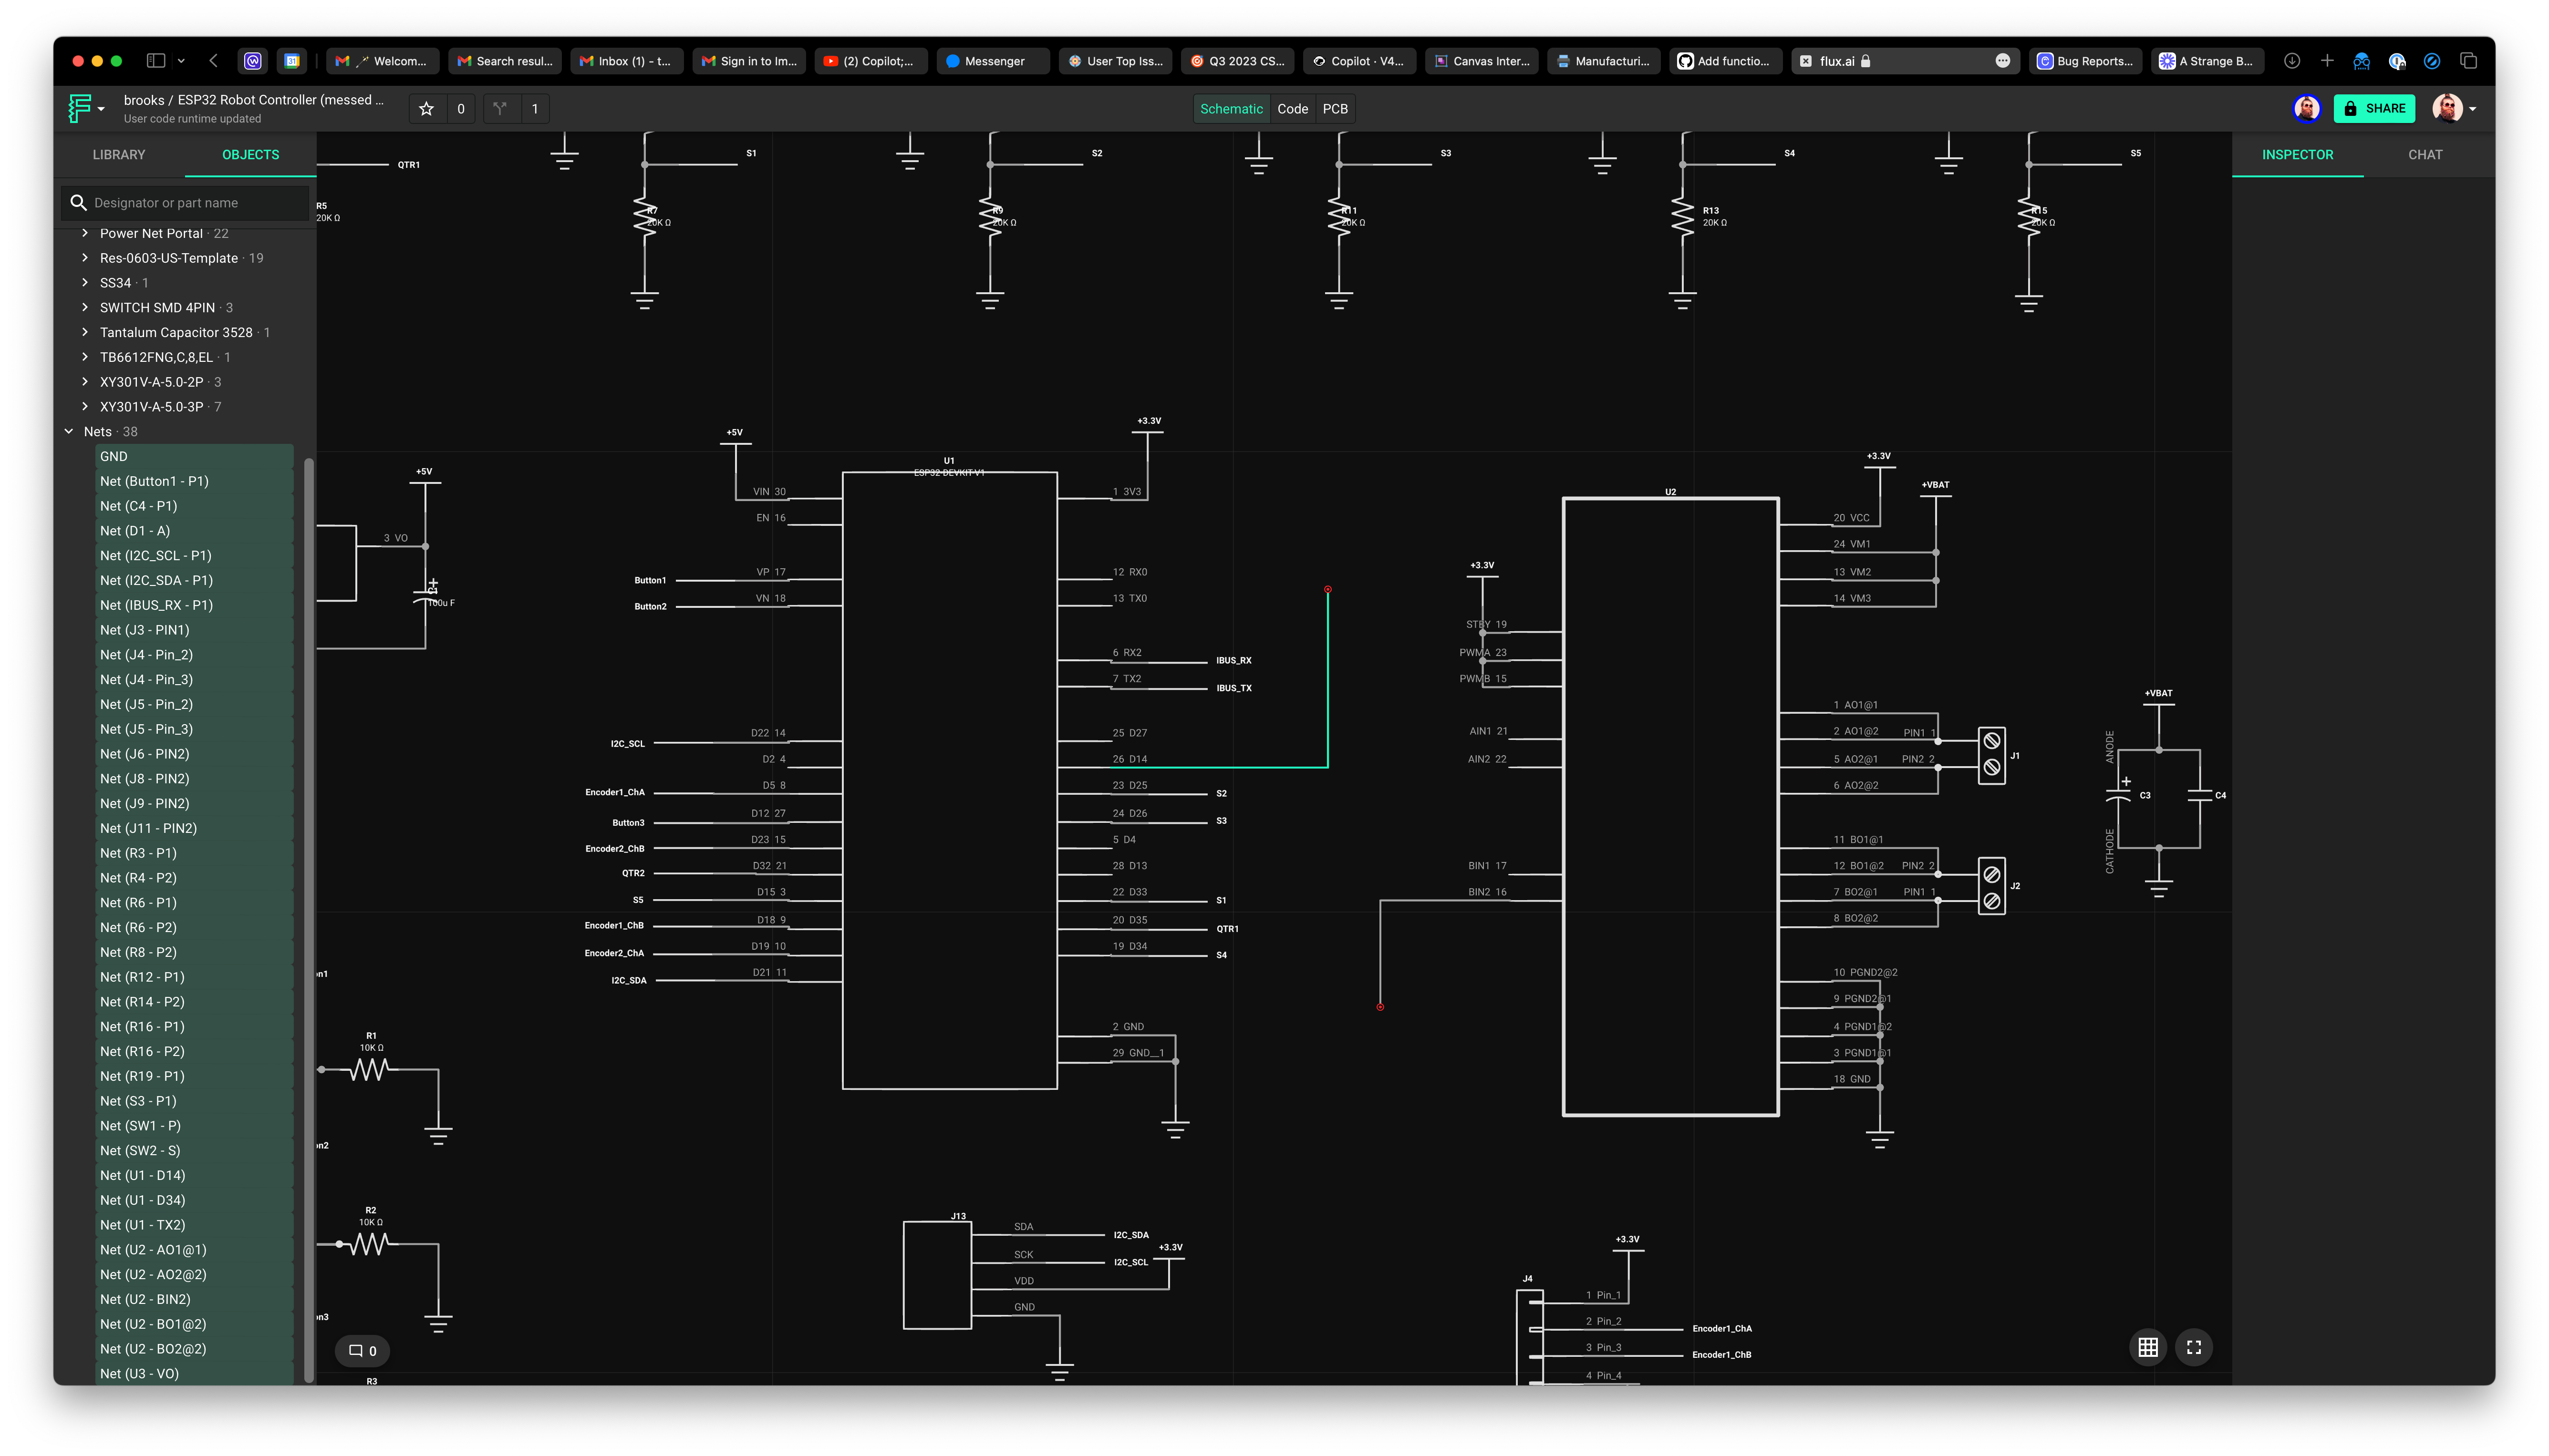Fork the project with the fork icon
2549x1456 pixels.
500,109
